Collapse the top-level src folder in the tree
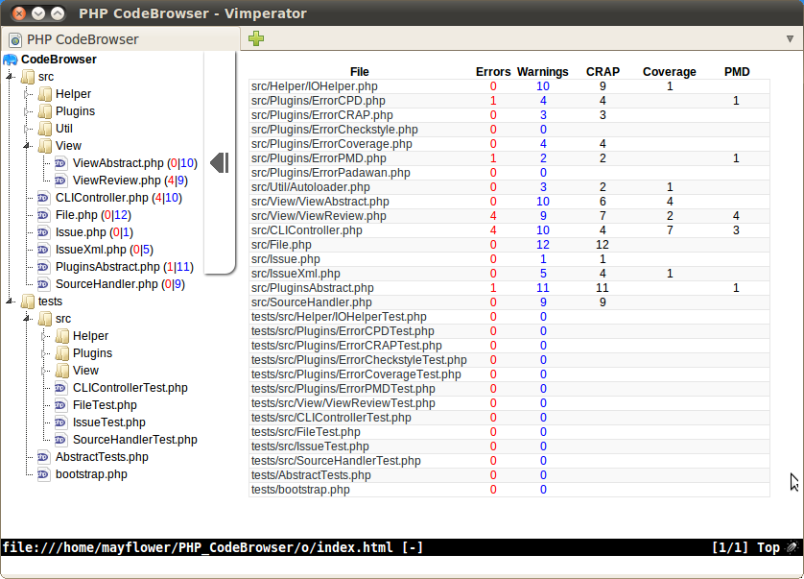Image resolution: width=804 pixels, height=579 pixels. point(11,77)
